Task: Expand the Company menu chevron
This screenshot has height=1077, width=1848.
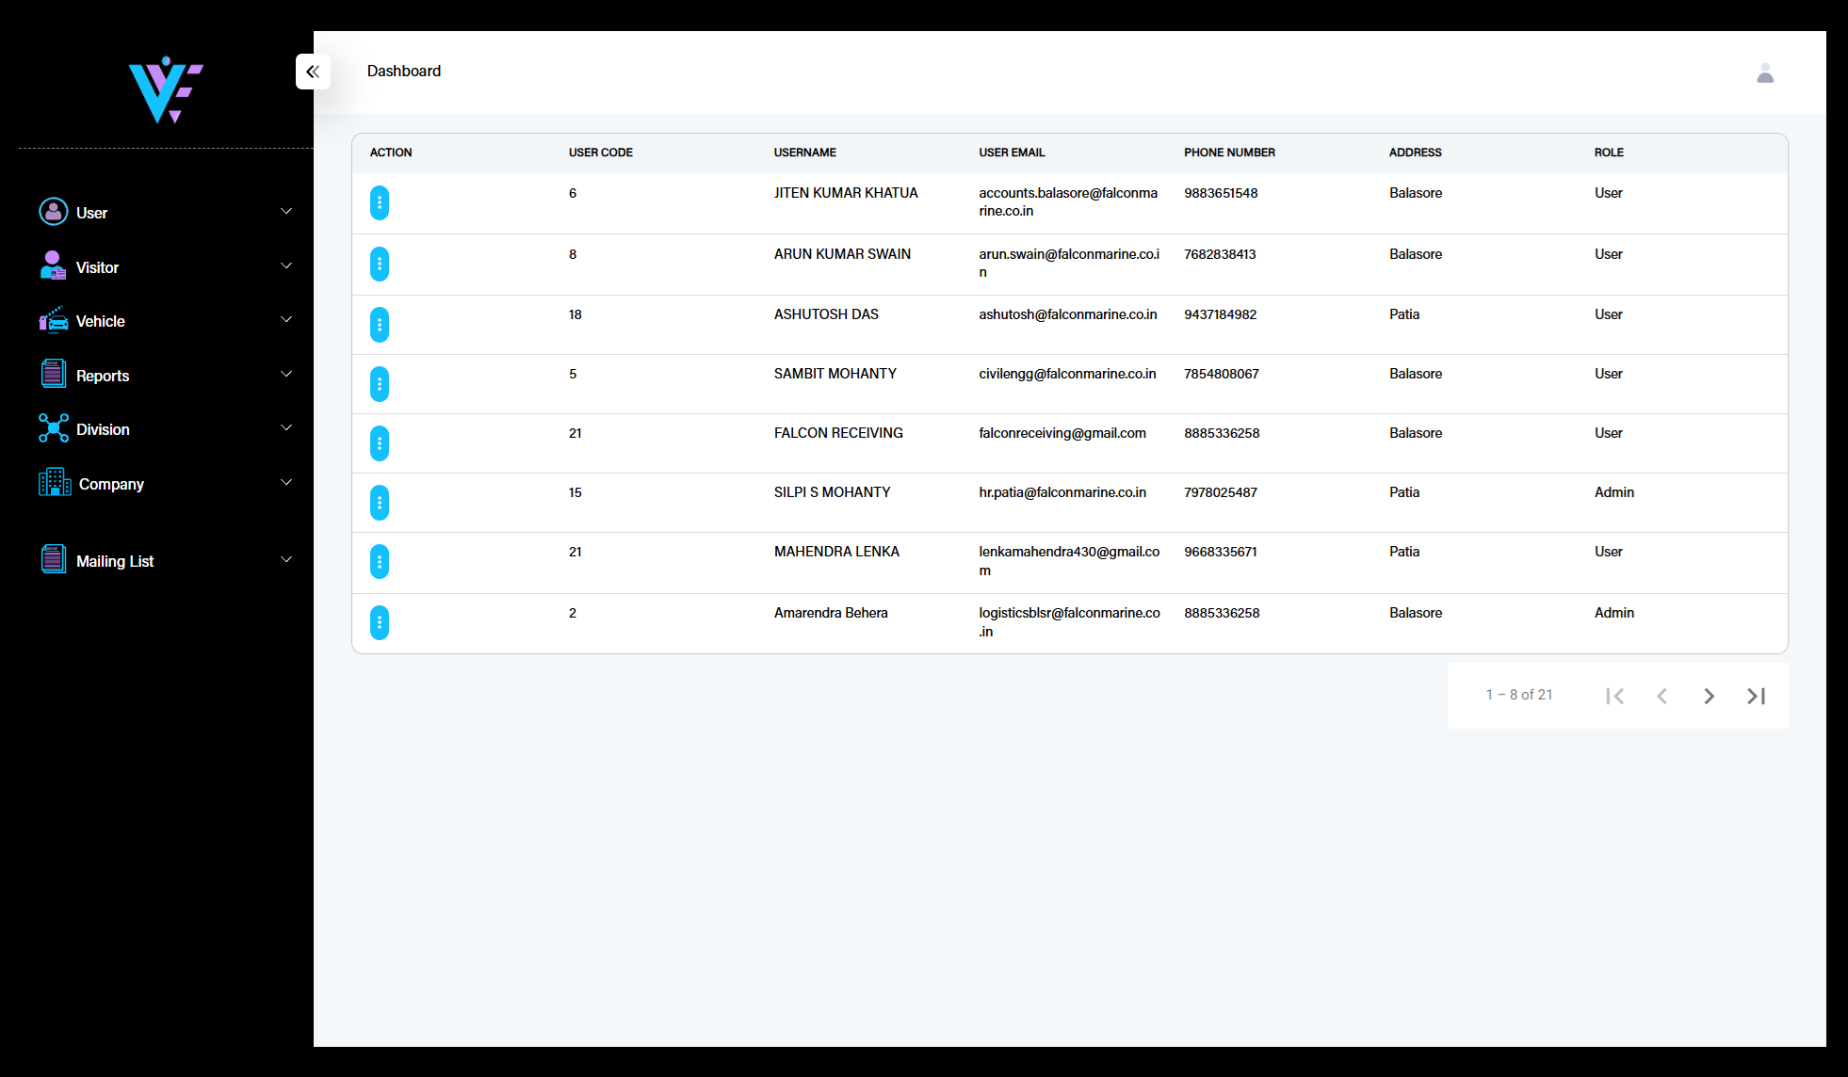Action: 286,482
